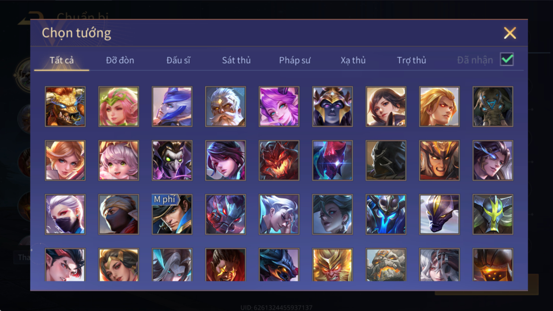Viewport: 553px width, 311px height.
Task: Switch to the Pháp sư tab
Action: [295, 60]
